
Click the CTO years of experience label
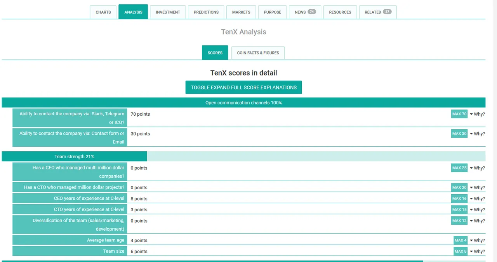pyautogui.click(x=70, y=209)
